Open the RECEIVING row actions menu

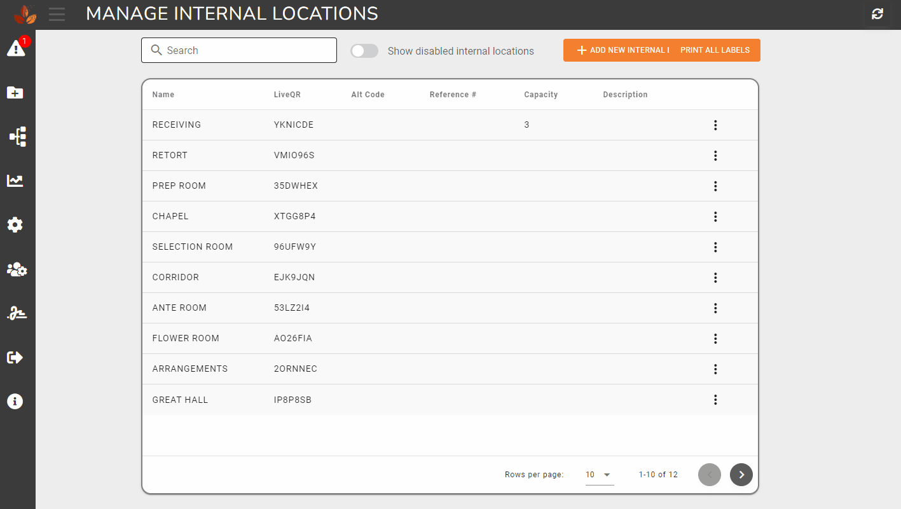pyautogui.click(x=715, y=125)
